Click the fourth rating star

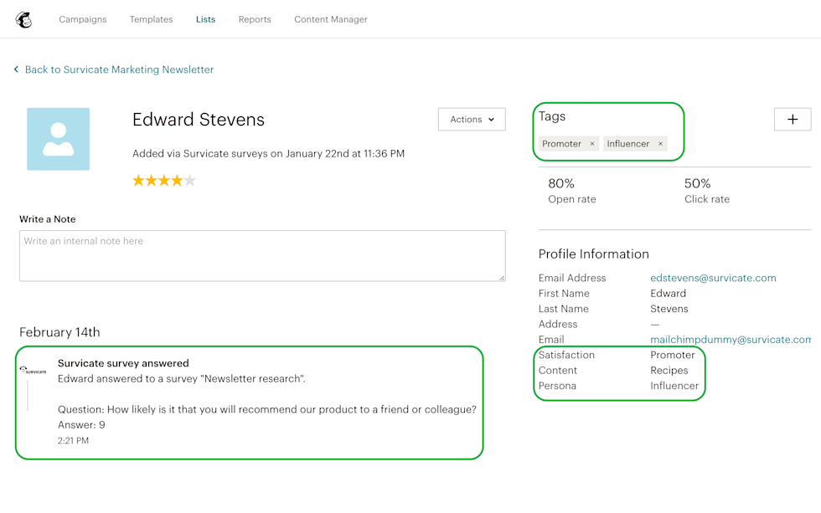[177, 181]
